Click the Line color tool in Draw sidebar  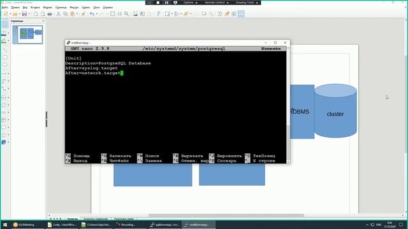click(x=4, y=34)
